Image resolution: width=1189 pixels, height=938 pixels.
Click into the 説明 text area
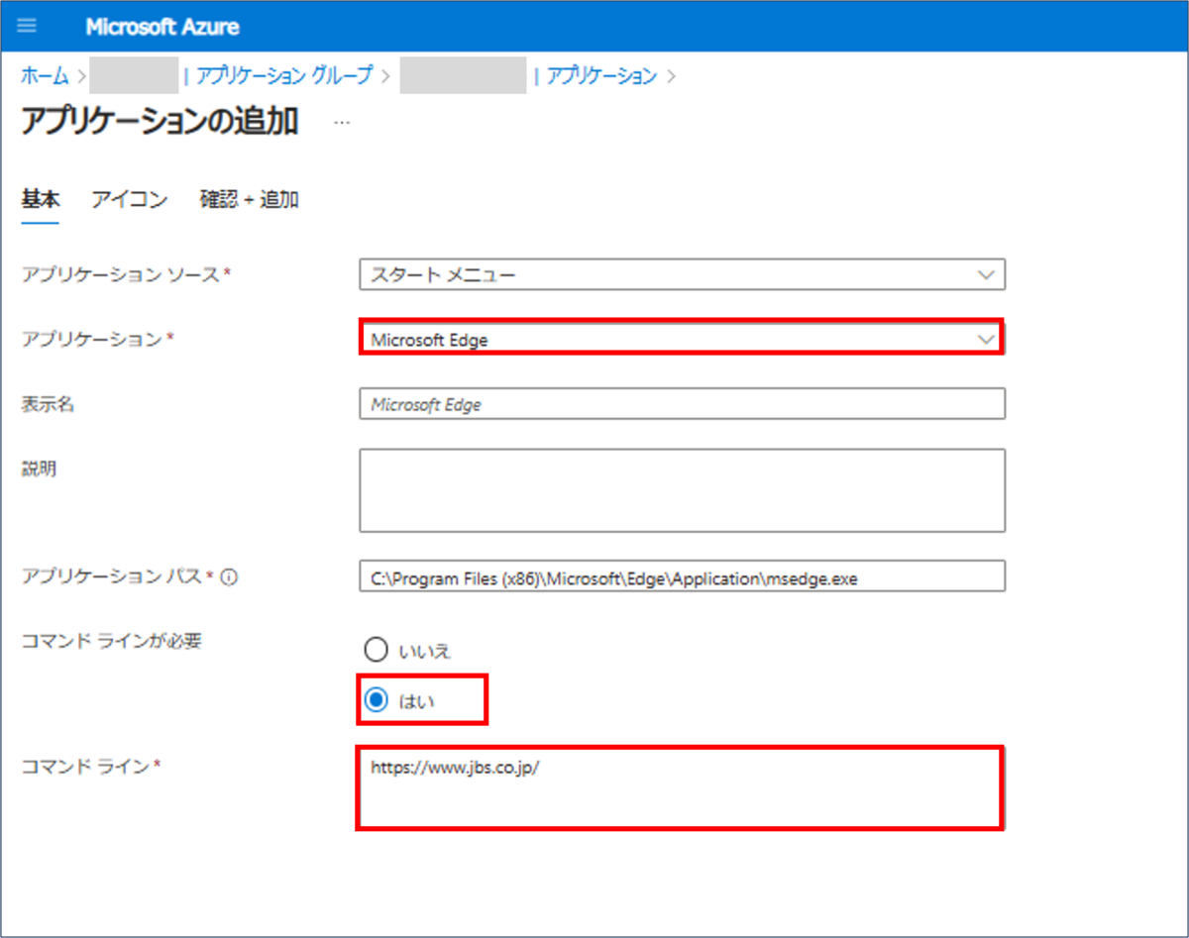pos(682,490)
